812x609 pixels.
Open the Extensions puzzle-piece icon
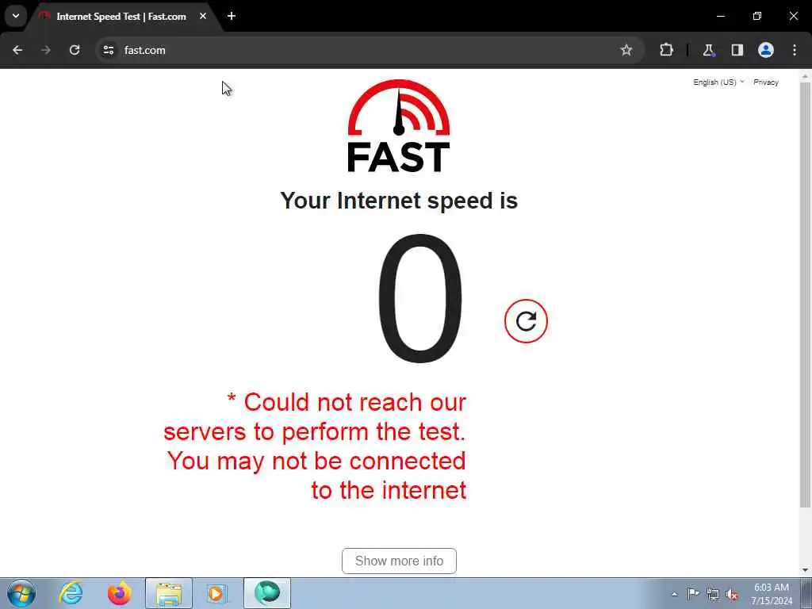tap(666, 50)
